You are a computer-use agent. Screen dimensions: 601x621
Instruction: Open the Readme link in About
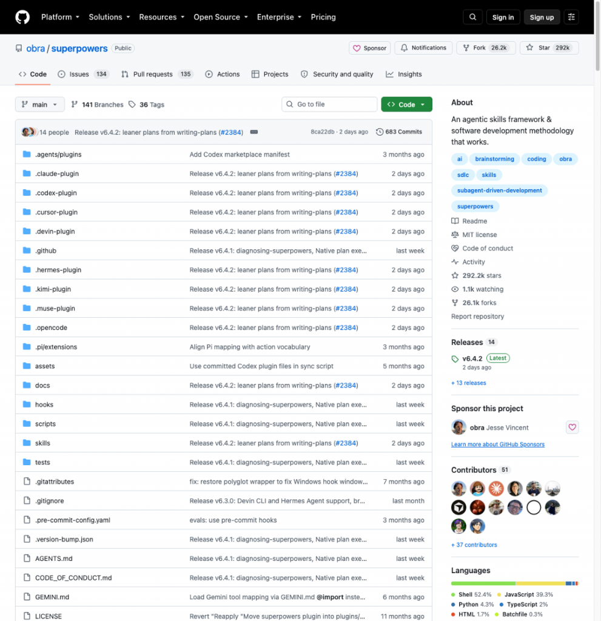tap(469, 221)
